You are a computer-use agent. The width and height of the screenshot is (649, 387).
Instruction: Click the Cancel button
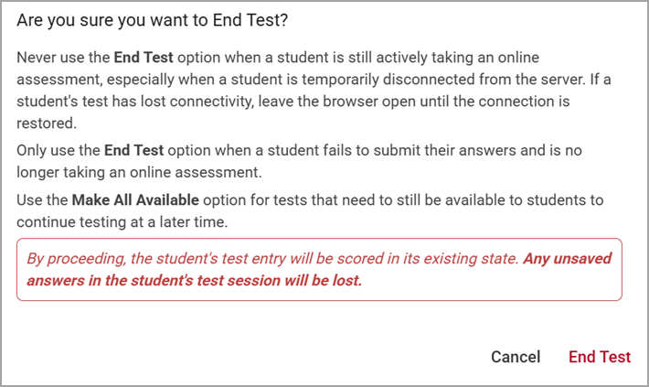click(516, 357)
